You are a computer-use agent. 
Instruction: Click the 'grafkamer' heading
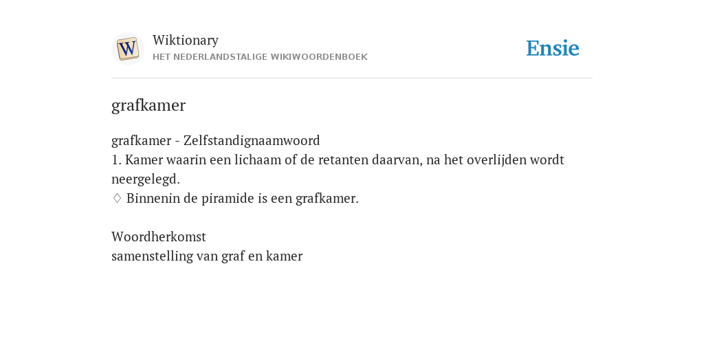coord(148,105)
